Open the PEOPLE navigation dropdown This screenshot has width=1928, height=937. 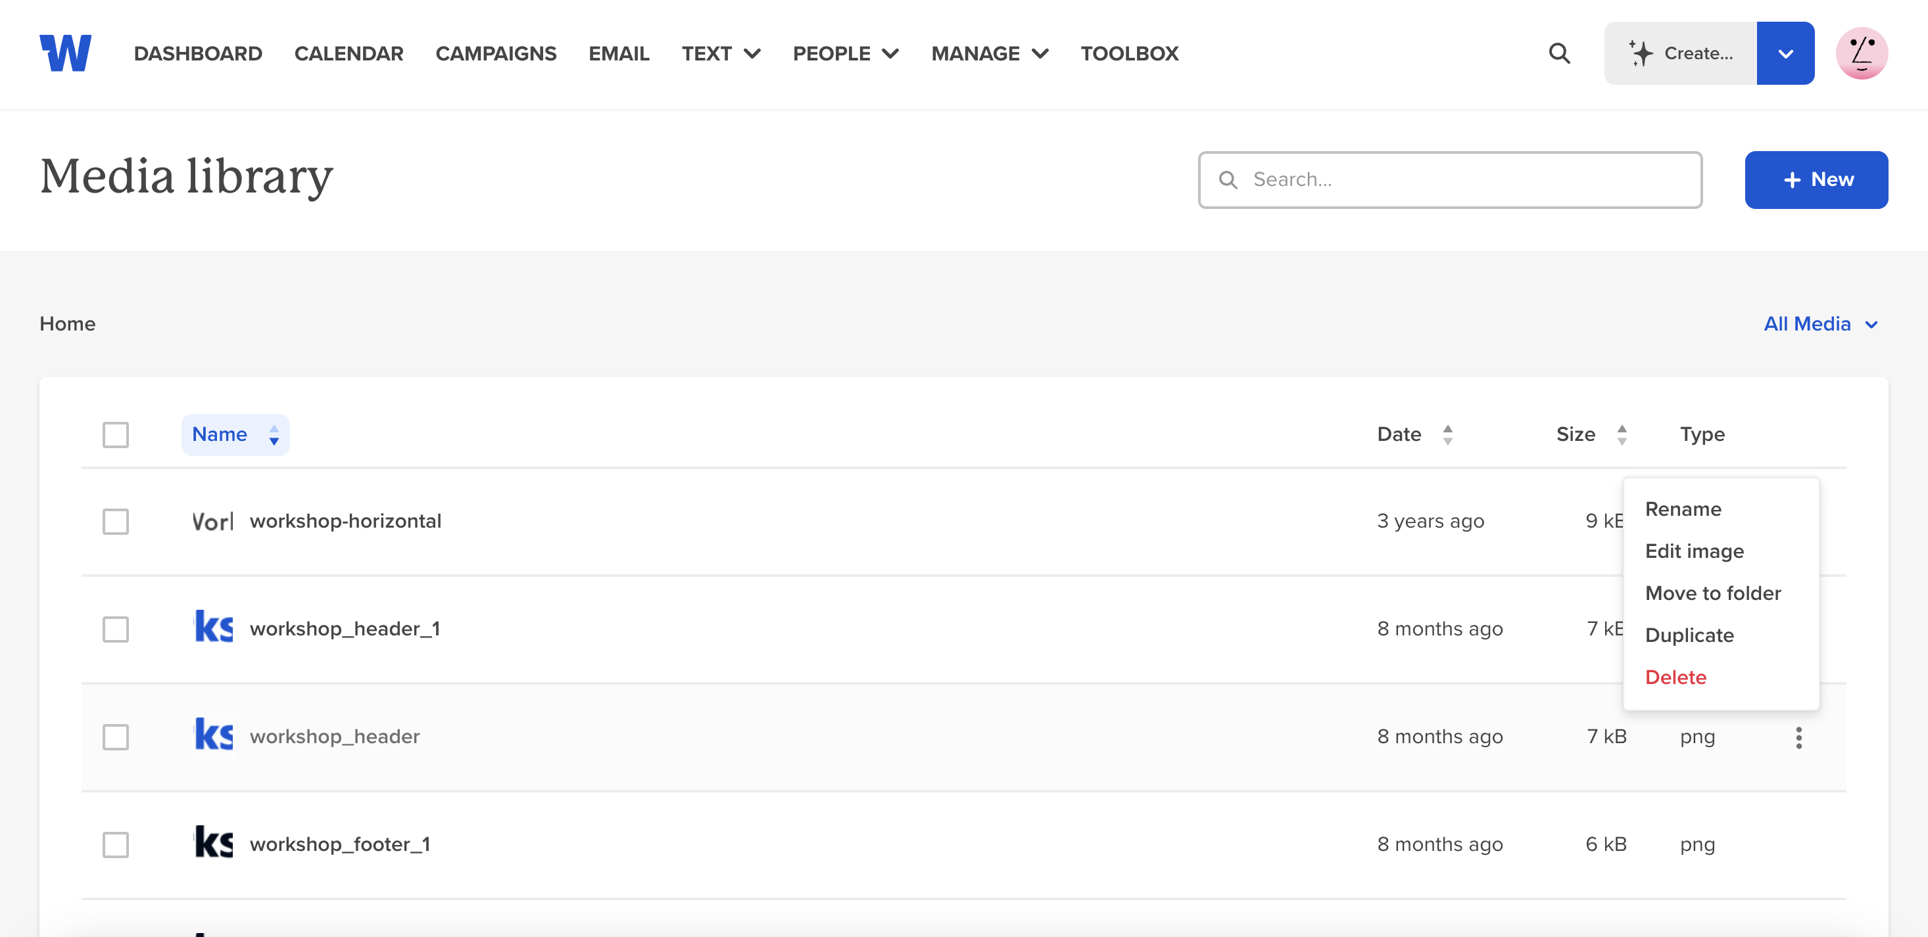pos(846,53)
